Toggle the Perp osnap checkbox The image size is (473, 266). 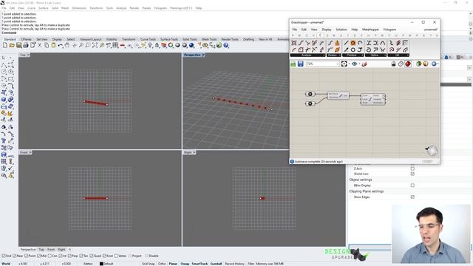[x=70, y=256]
